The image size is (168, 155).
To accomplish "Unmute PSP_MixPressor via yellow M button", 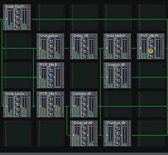I will (x=151, y=51).
